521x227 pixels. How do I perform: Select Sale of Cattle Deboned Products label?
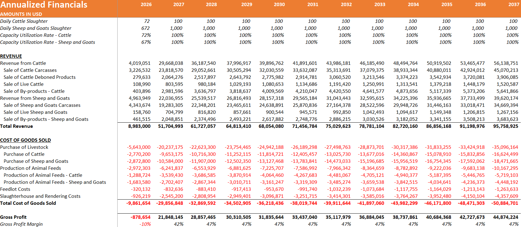tap(40, 77)
